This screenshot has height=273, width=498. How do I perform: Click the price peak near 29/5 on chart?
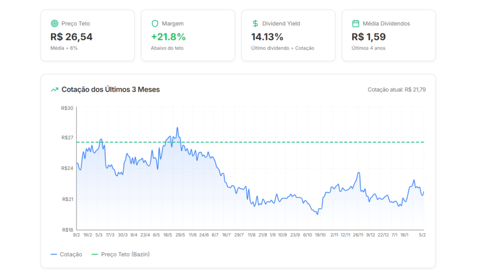(x=178, y=128)
